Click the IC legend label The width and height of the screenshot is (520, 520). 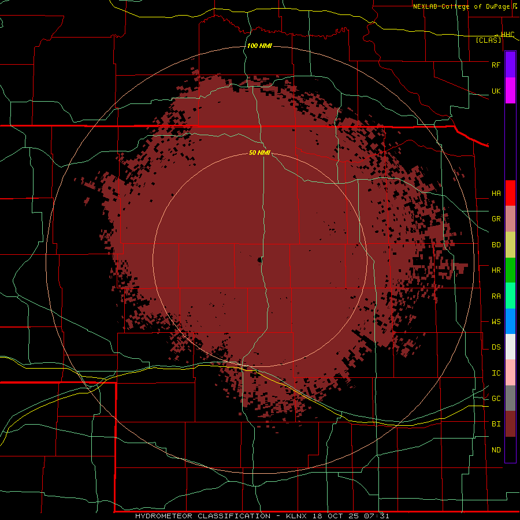point(496,373)
